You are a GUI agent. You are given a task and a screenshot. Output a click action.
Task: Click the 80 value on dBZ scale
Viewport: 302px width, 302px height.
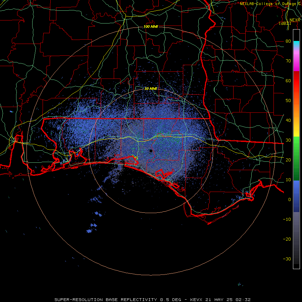click(288, 41)
